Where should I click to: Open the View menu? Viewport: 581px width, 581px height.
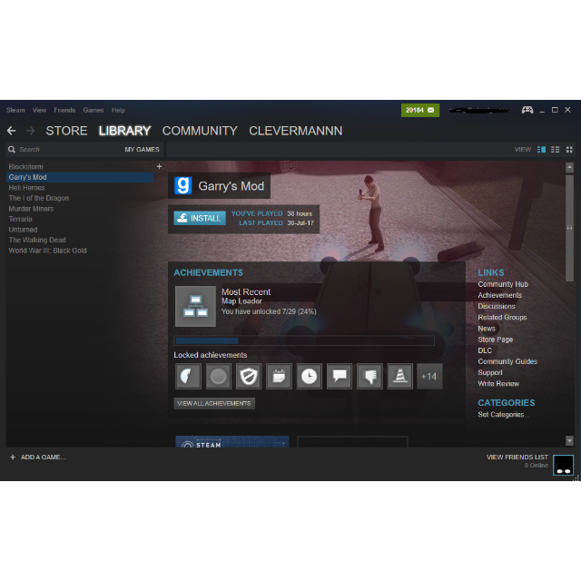39,110
